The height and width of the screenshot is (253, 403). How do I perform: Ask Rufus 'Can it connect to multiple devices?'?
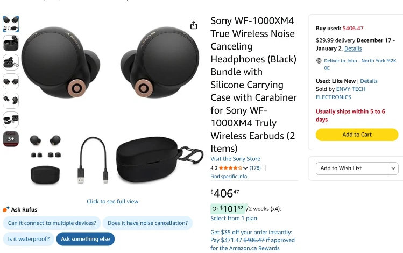pyautogui.click(x=52, y=223)
